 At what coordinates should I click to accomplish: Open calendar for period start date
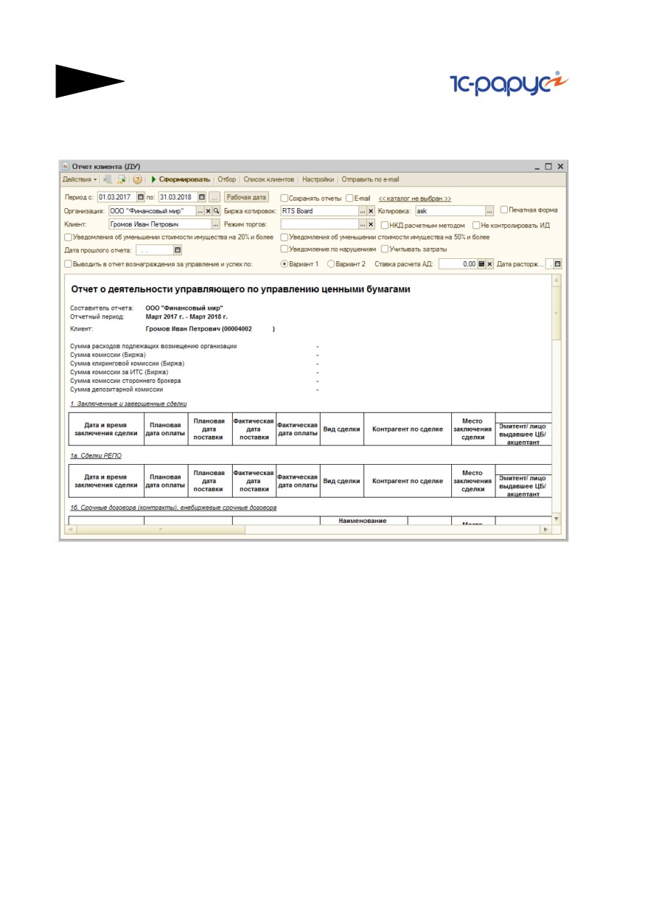[142, 198]
